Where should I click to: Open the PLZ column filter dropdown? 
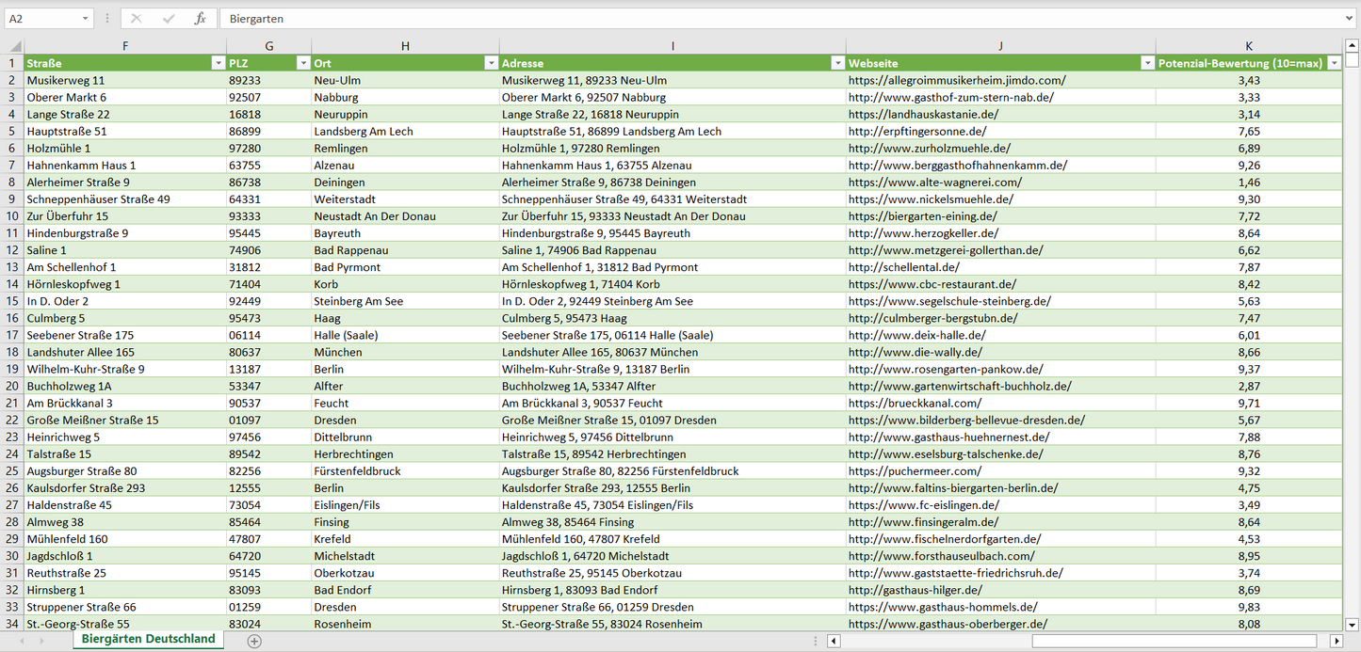coord(303,63)
